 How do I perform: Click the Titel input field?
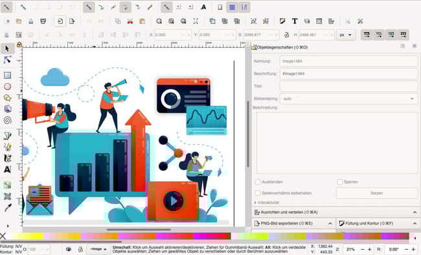pos(348,86)
